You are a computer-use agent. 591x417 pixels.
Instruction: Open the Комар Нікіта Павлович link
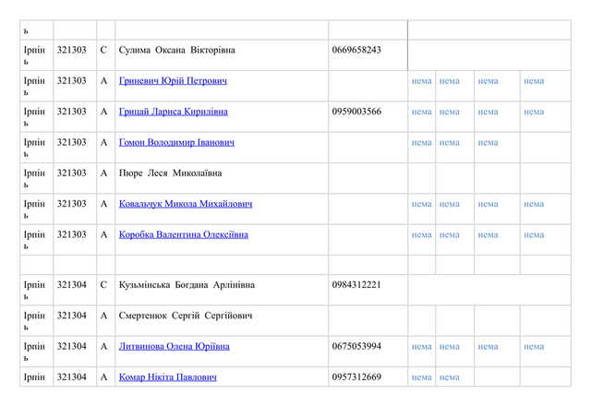click(167, 377)
